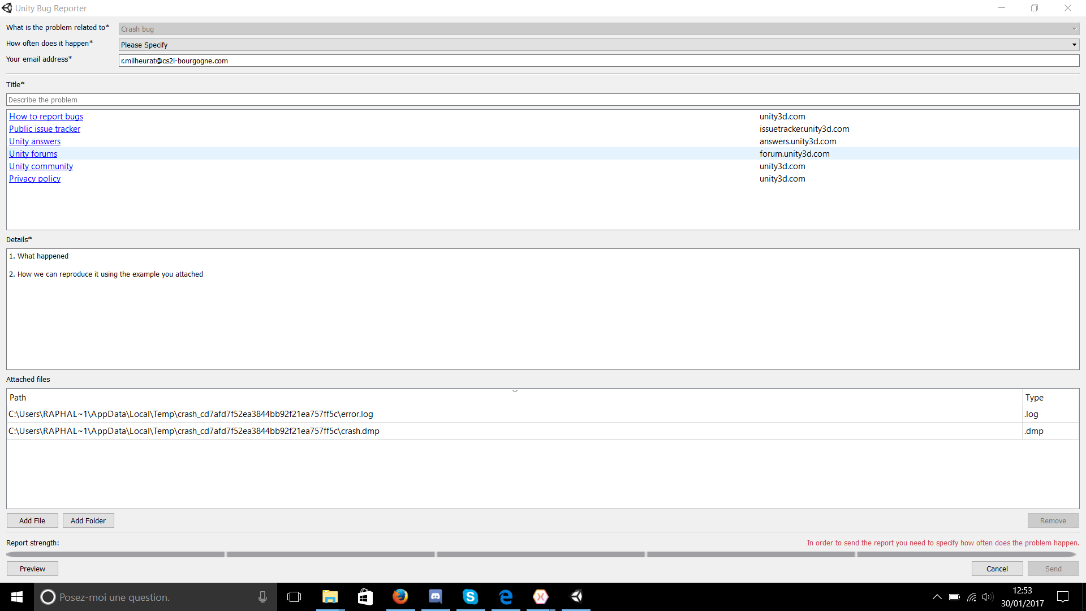Open Skype from the taskbar
The height and width of the screenshot is (611, 1086).
coord(471,597)
